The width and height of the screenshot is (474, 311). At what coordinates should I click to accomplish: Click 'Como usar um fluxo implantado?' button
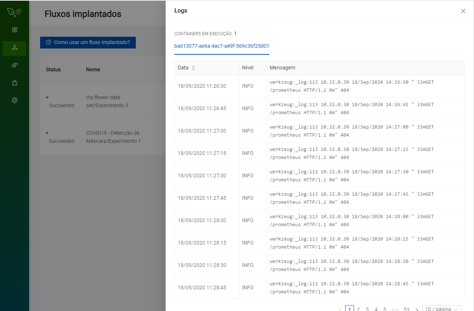coord(88,43)
